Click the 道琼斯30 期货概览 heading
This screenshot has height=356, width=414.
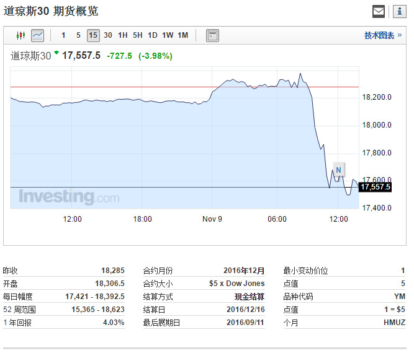click(51, 11)
